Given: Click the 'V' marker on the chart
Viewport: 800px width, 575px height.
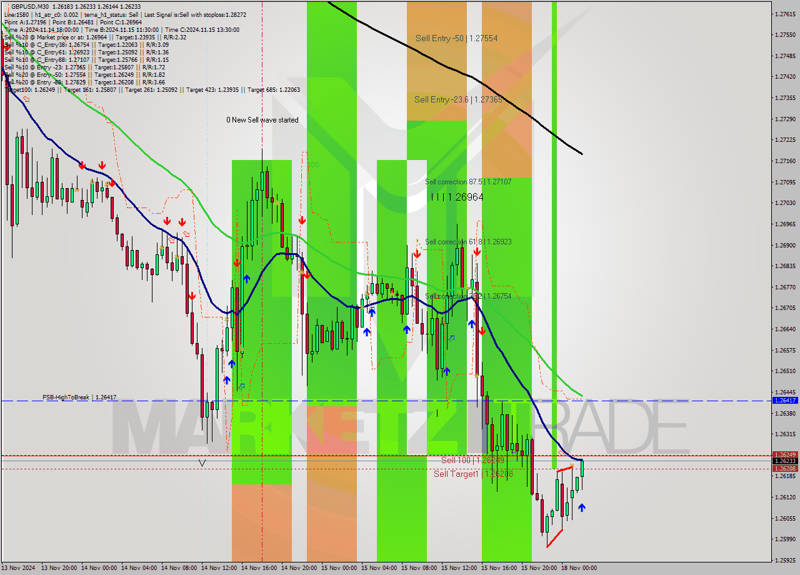Looking at the screenshot, I should 202,463.
